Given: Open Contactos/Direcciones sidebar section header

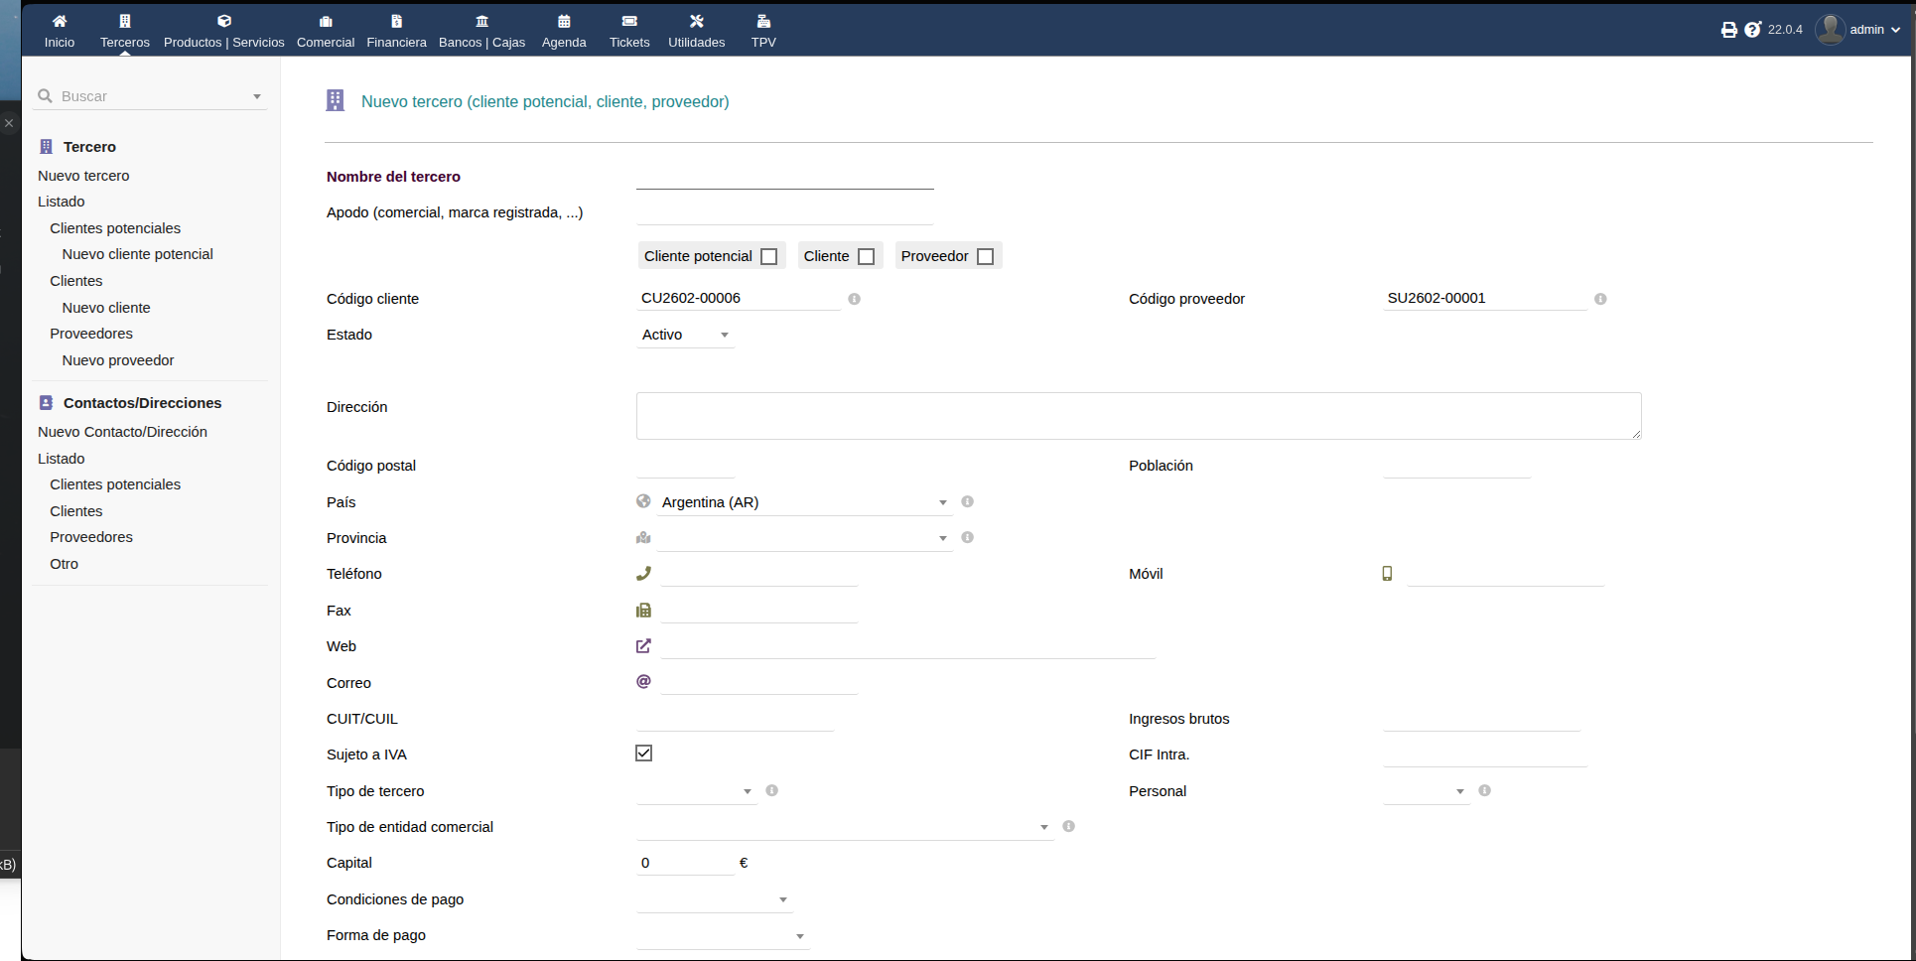Looking at the screenshot, I should [x=143, y=403].
